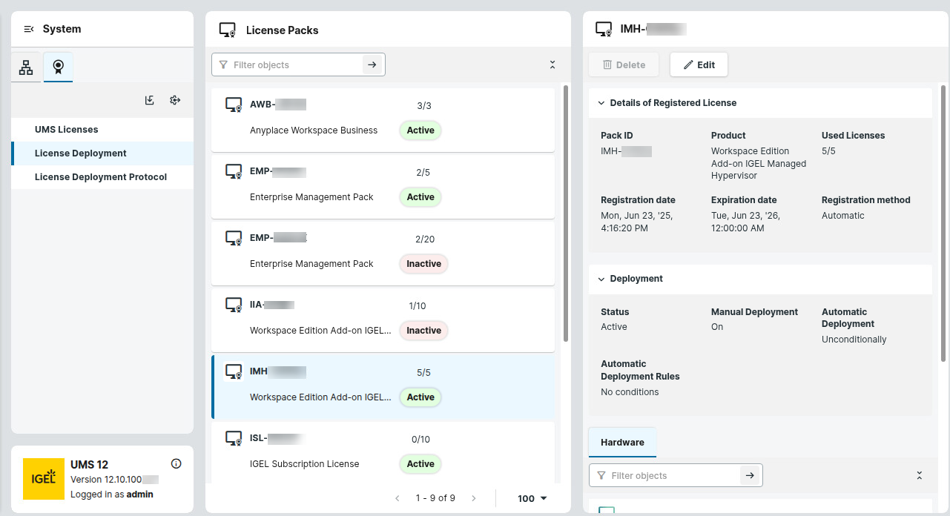Image resolution: width=950 pixels, height=516 pixels.
Task: Switch to the Hardware tab
Action: point(622,443)
